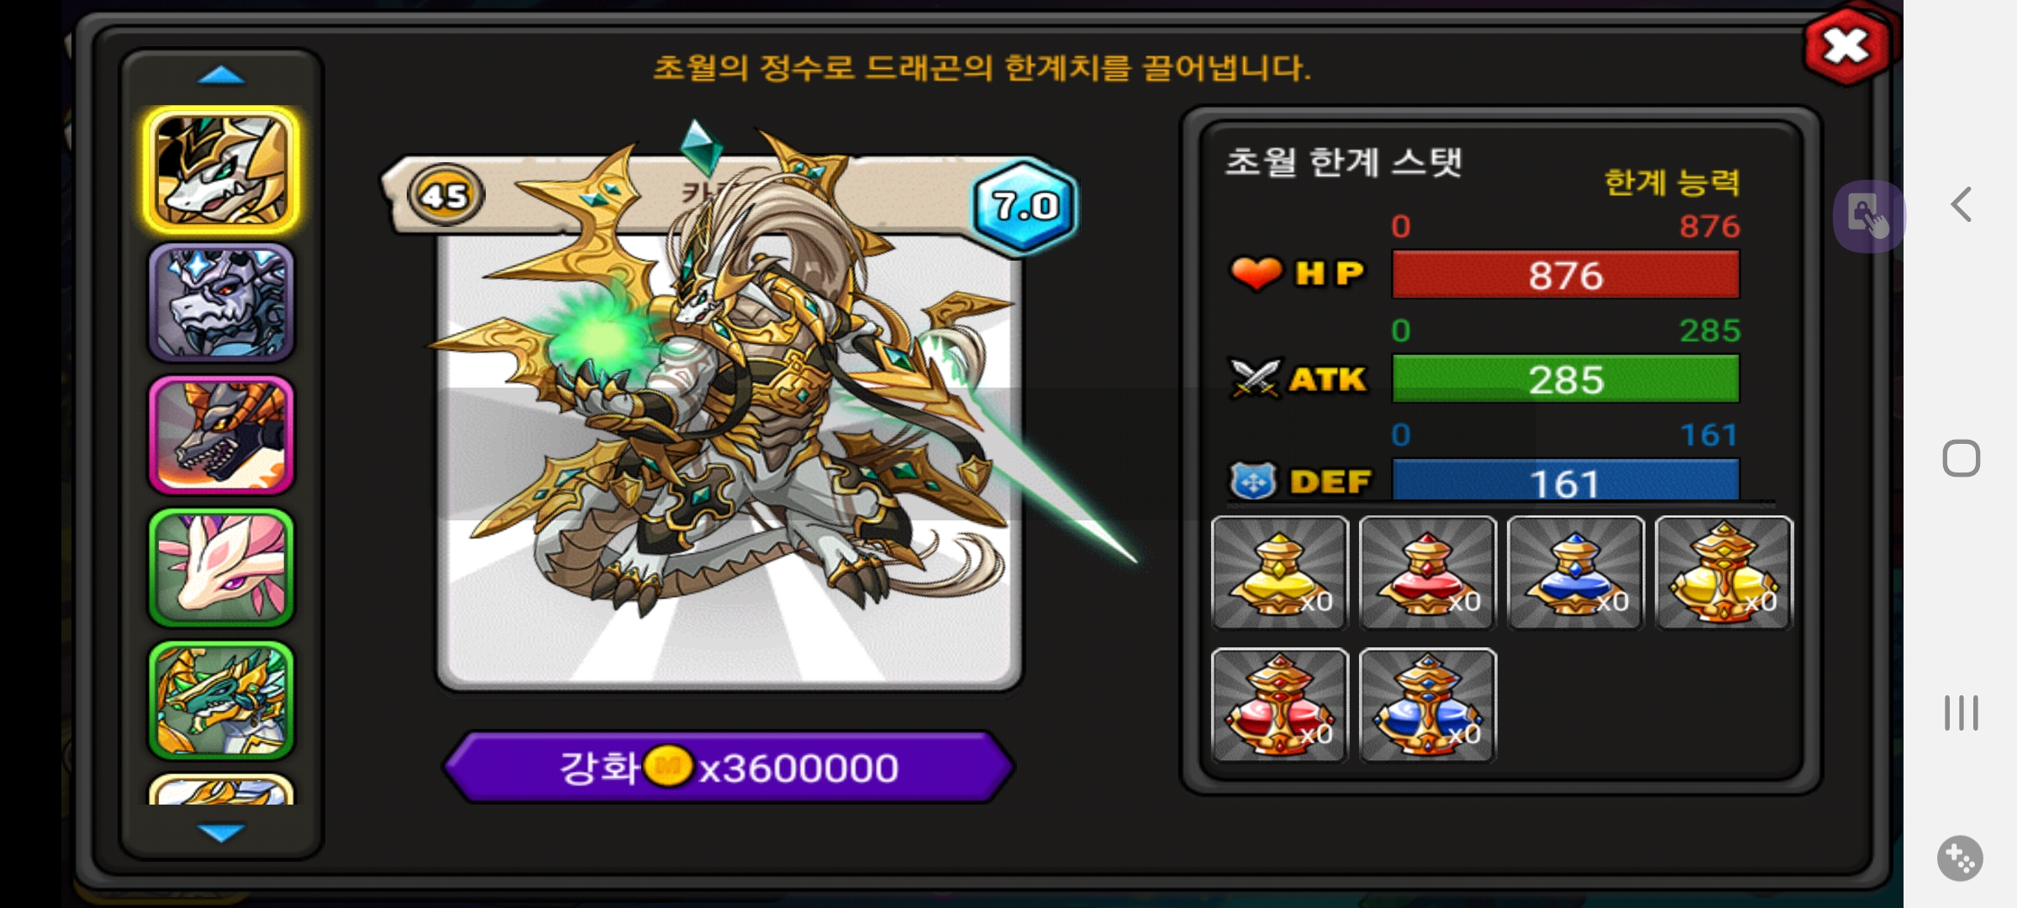The image size is (2017, 908).
Task: Select the small blue essence potion
Action: pyautogui.click(x=1575, y=573)
